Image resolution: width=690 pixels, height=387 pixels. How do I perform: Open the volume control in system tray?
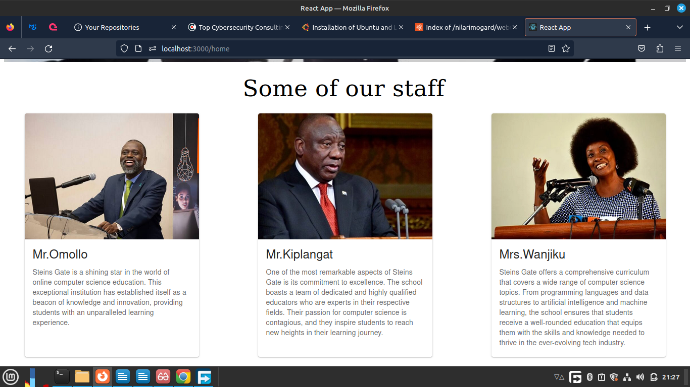click(640, 376)
